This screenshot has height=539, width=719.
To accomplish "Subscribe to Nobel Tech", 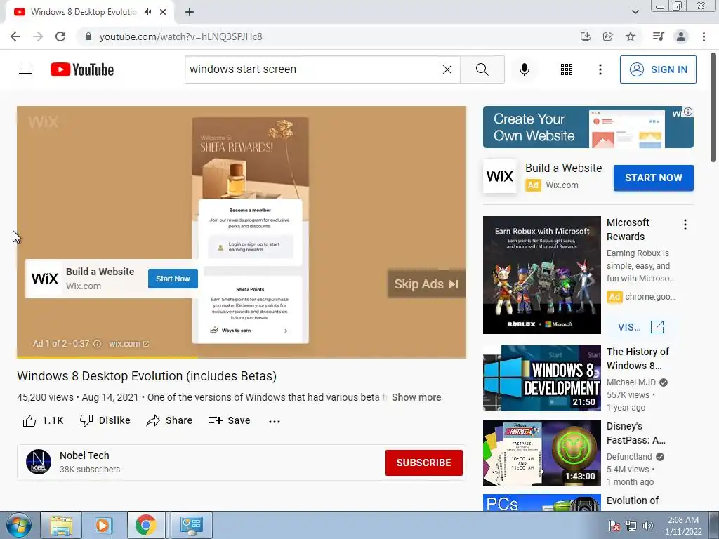I will (x=423, y=463).
